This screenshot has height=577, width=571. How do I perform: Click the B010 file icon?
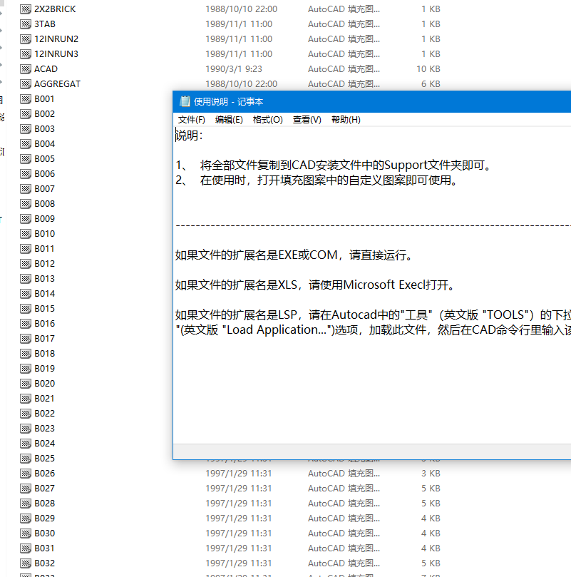(26, 234)
